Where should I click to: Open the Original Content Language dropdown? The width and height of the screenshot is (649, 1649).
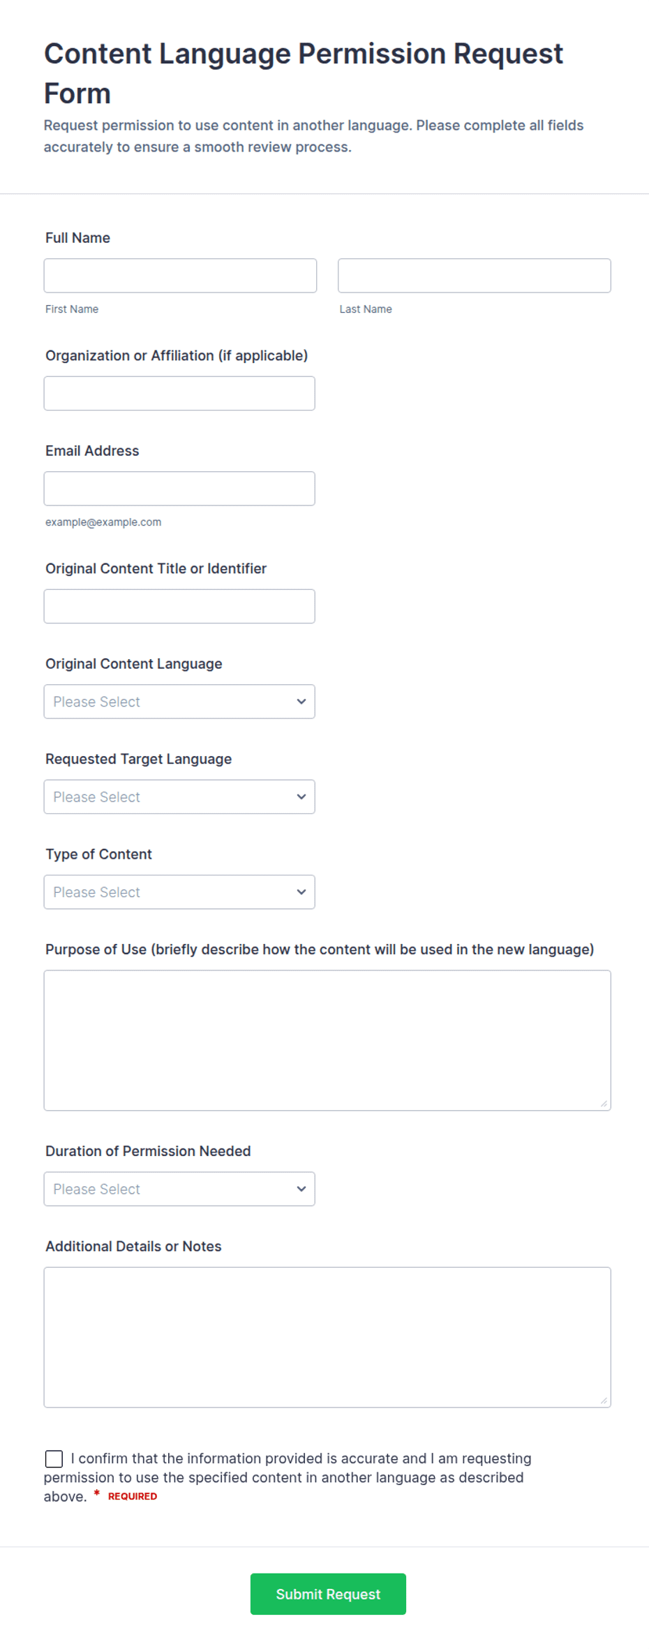pyautogui.click(x=179, y=702)
